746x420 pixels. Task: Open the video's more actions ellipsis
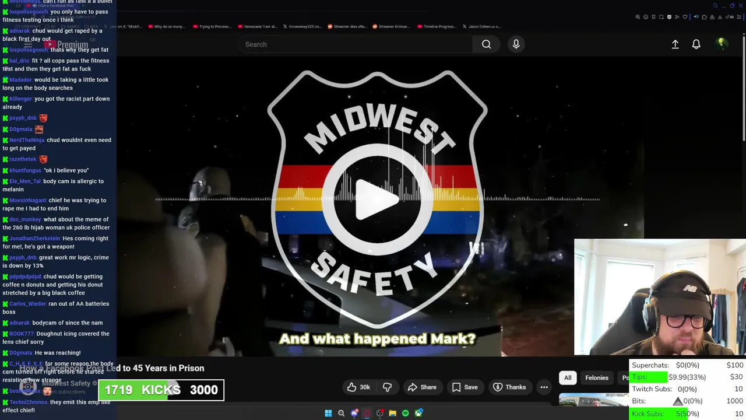(544, 387)
